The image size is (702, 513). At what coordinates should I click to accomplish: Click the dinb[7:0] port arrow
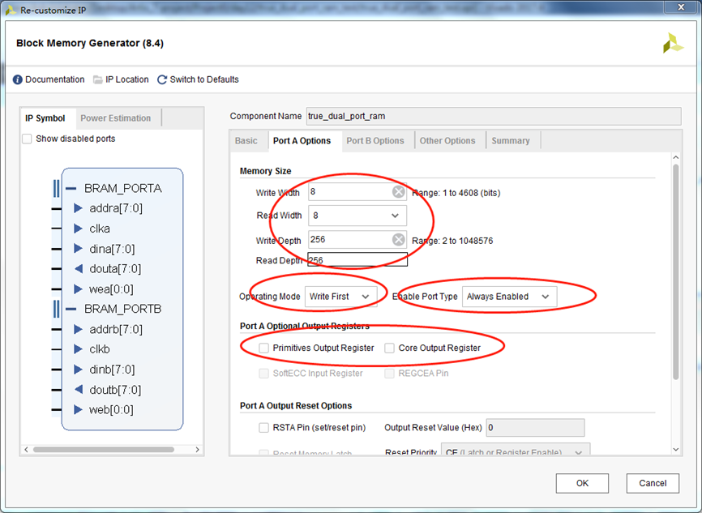[78, 370]
